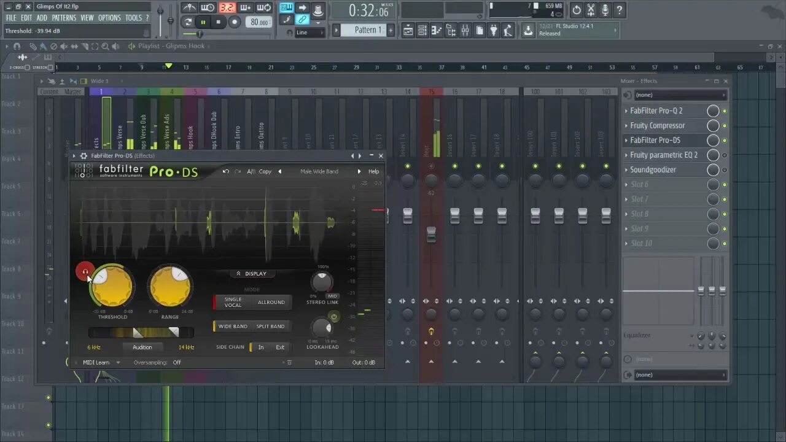Screen dimensions: 786x442
Task: Click Copy in the Pro-DS header
Action: pyautogui.click(x=265, y=171)
